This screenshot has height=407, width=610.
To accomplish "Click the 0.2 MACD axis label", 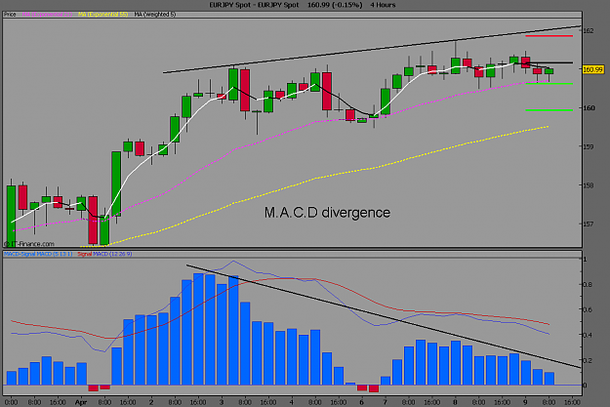I will pyautogui.click(x=588, y=361).
